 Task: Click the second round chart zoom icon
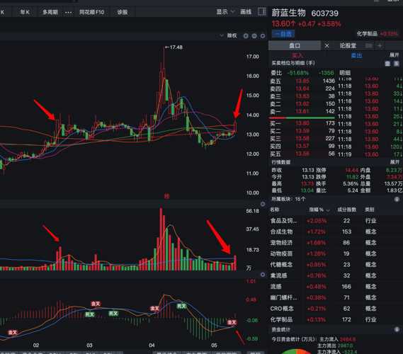click(254, 36)
